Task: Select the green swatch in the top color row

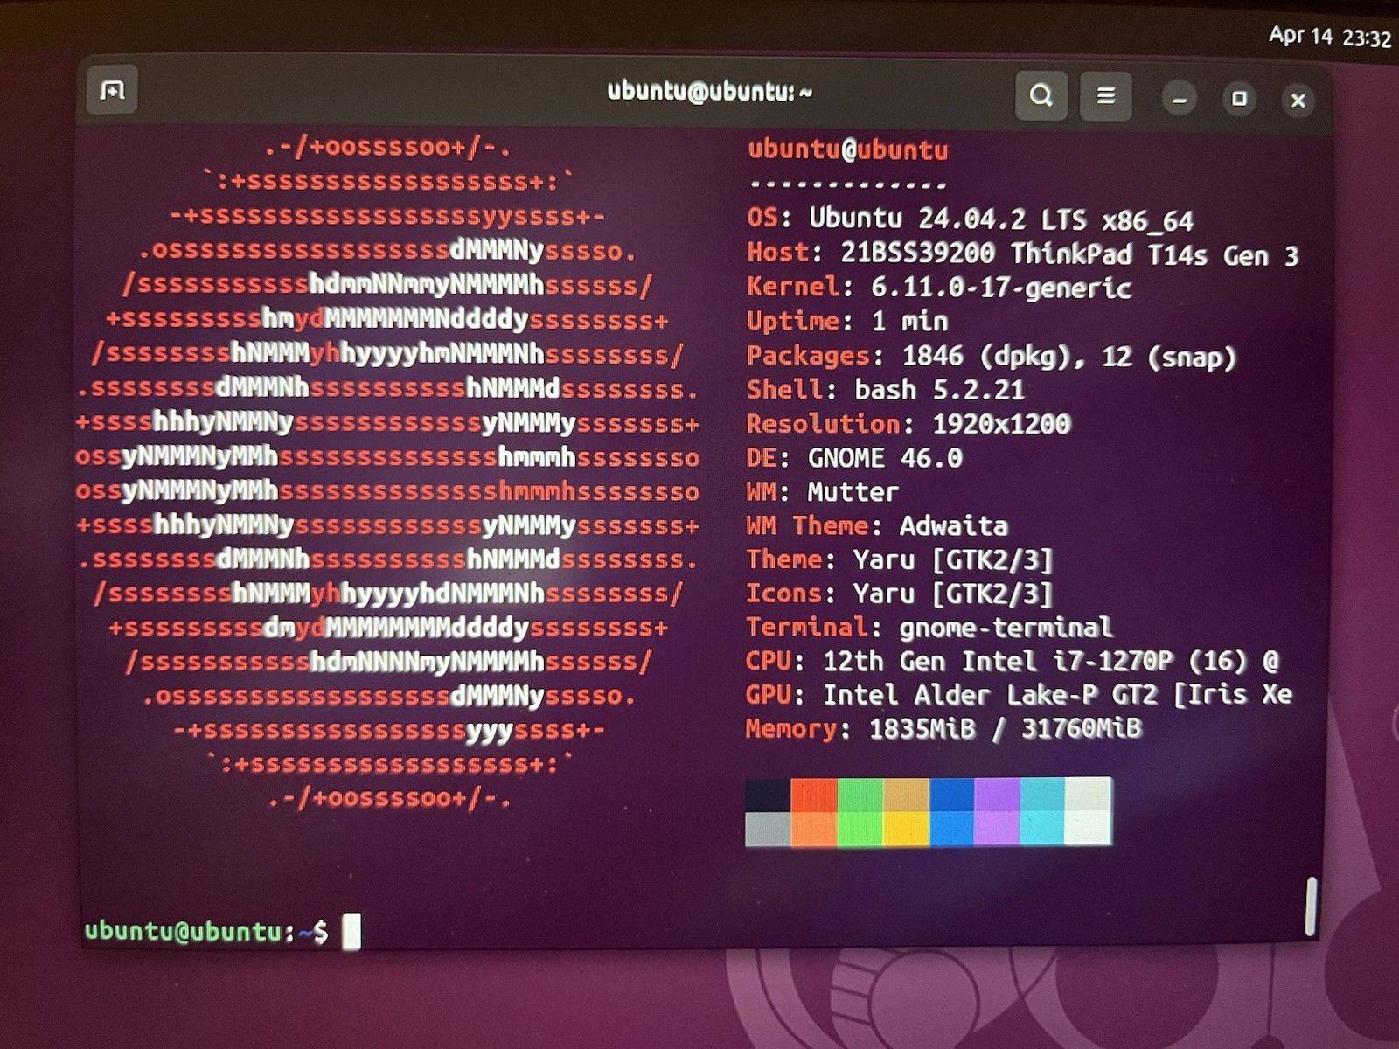Action: click(860, 795)
